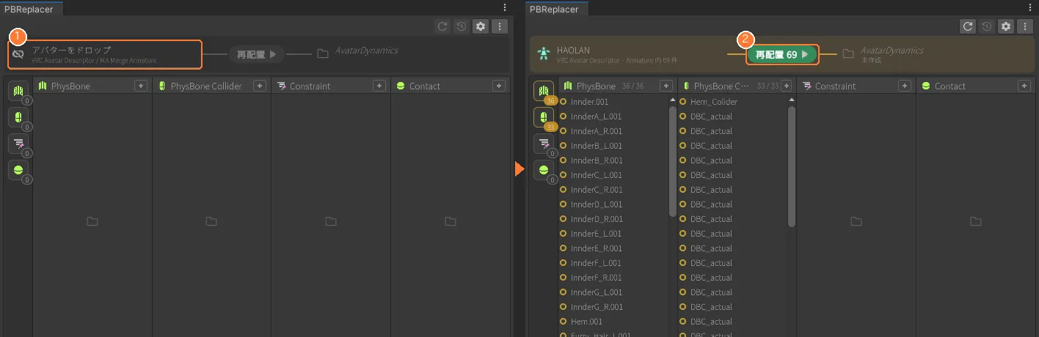Click the history icon in the left PBReplacer panel

[461, 26]
